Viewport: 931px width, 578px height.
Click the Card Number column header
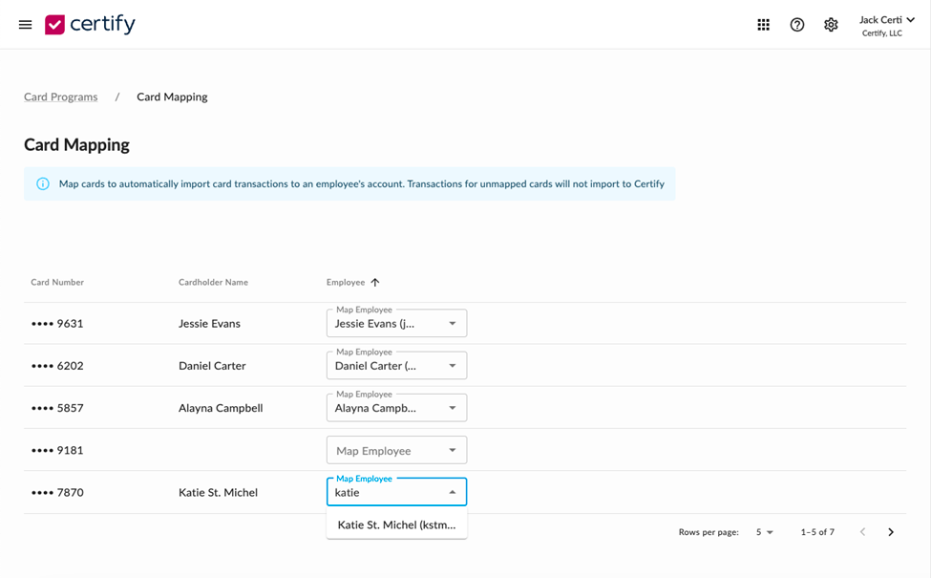point(57,282)
